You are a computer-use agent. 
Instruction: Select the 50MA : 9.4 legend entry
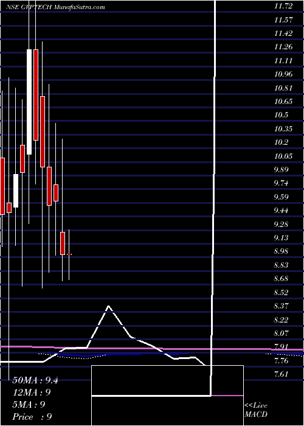(35, 380)
